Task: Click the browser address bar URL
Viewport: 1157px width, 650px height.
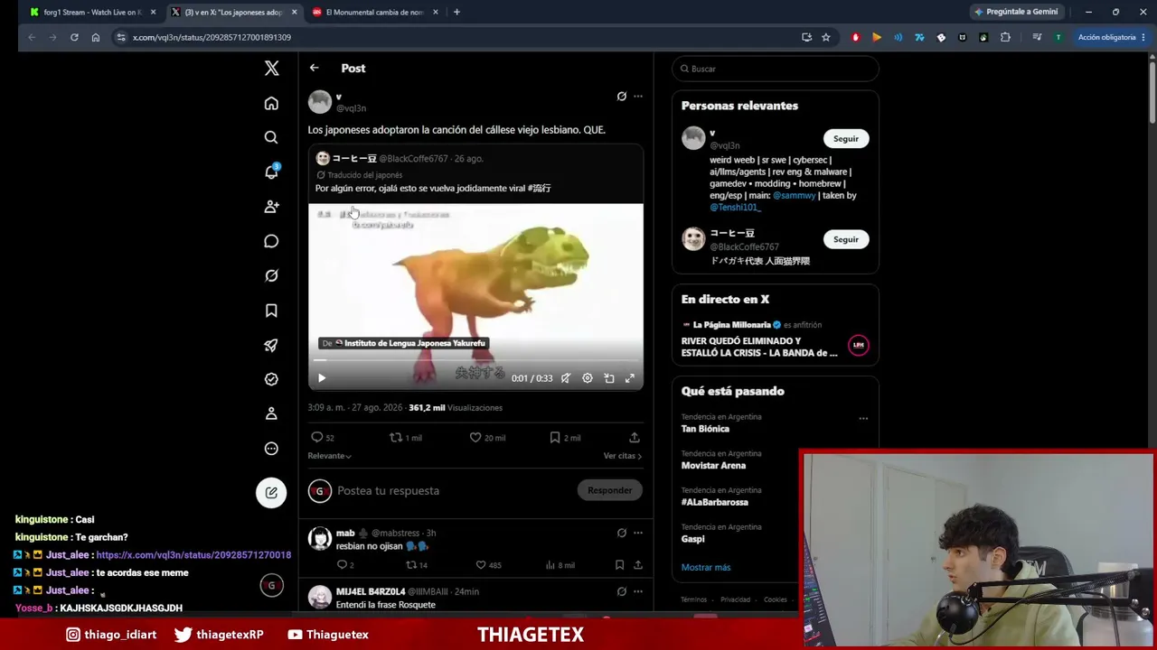Action: click(212, 37)
